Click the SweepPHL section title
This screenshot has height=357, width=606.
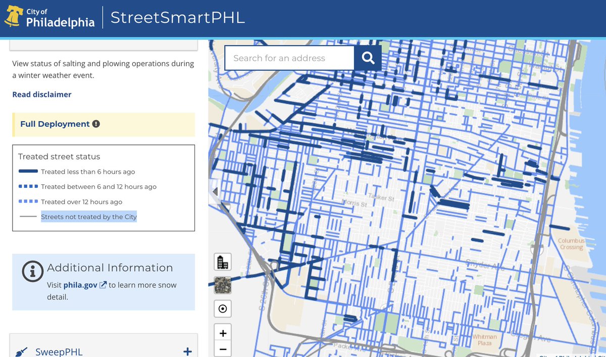(59, 352)
